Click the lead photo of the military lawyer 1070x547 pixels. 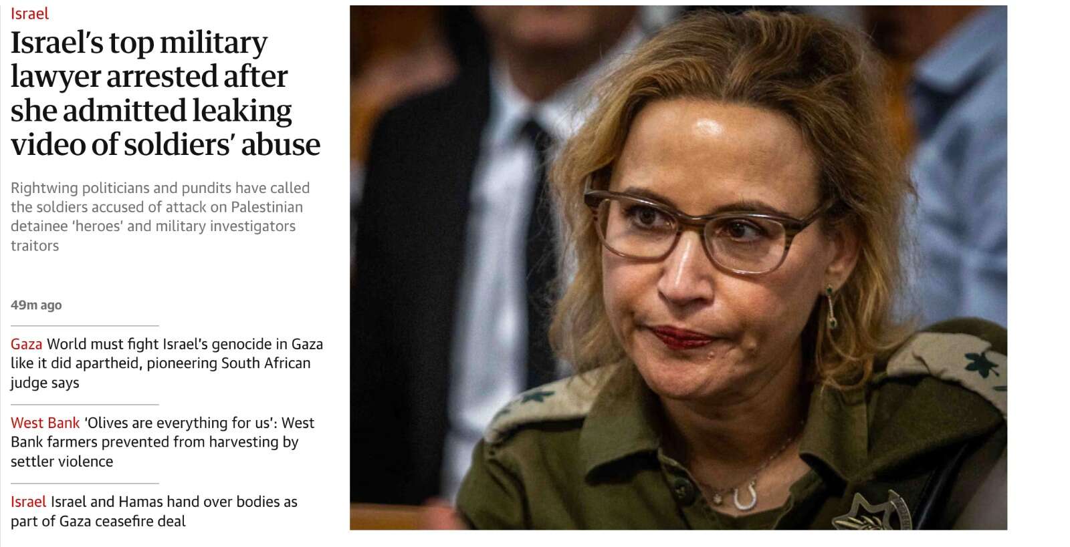point(678,267)
